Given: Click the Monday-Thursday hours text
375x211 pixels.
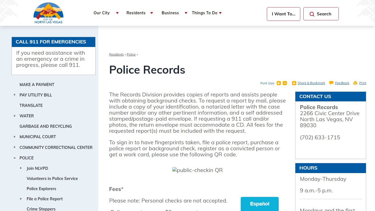Looking at the screenshot, I should click(x=323, y=179).
